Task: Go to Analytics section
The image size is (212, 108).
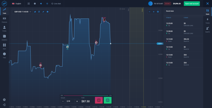Action: [x=4, y=38]
